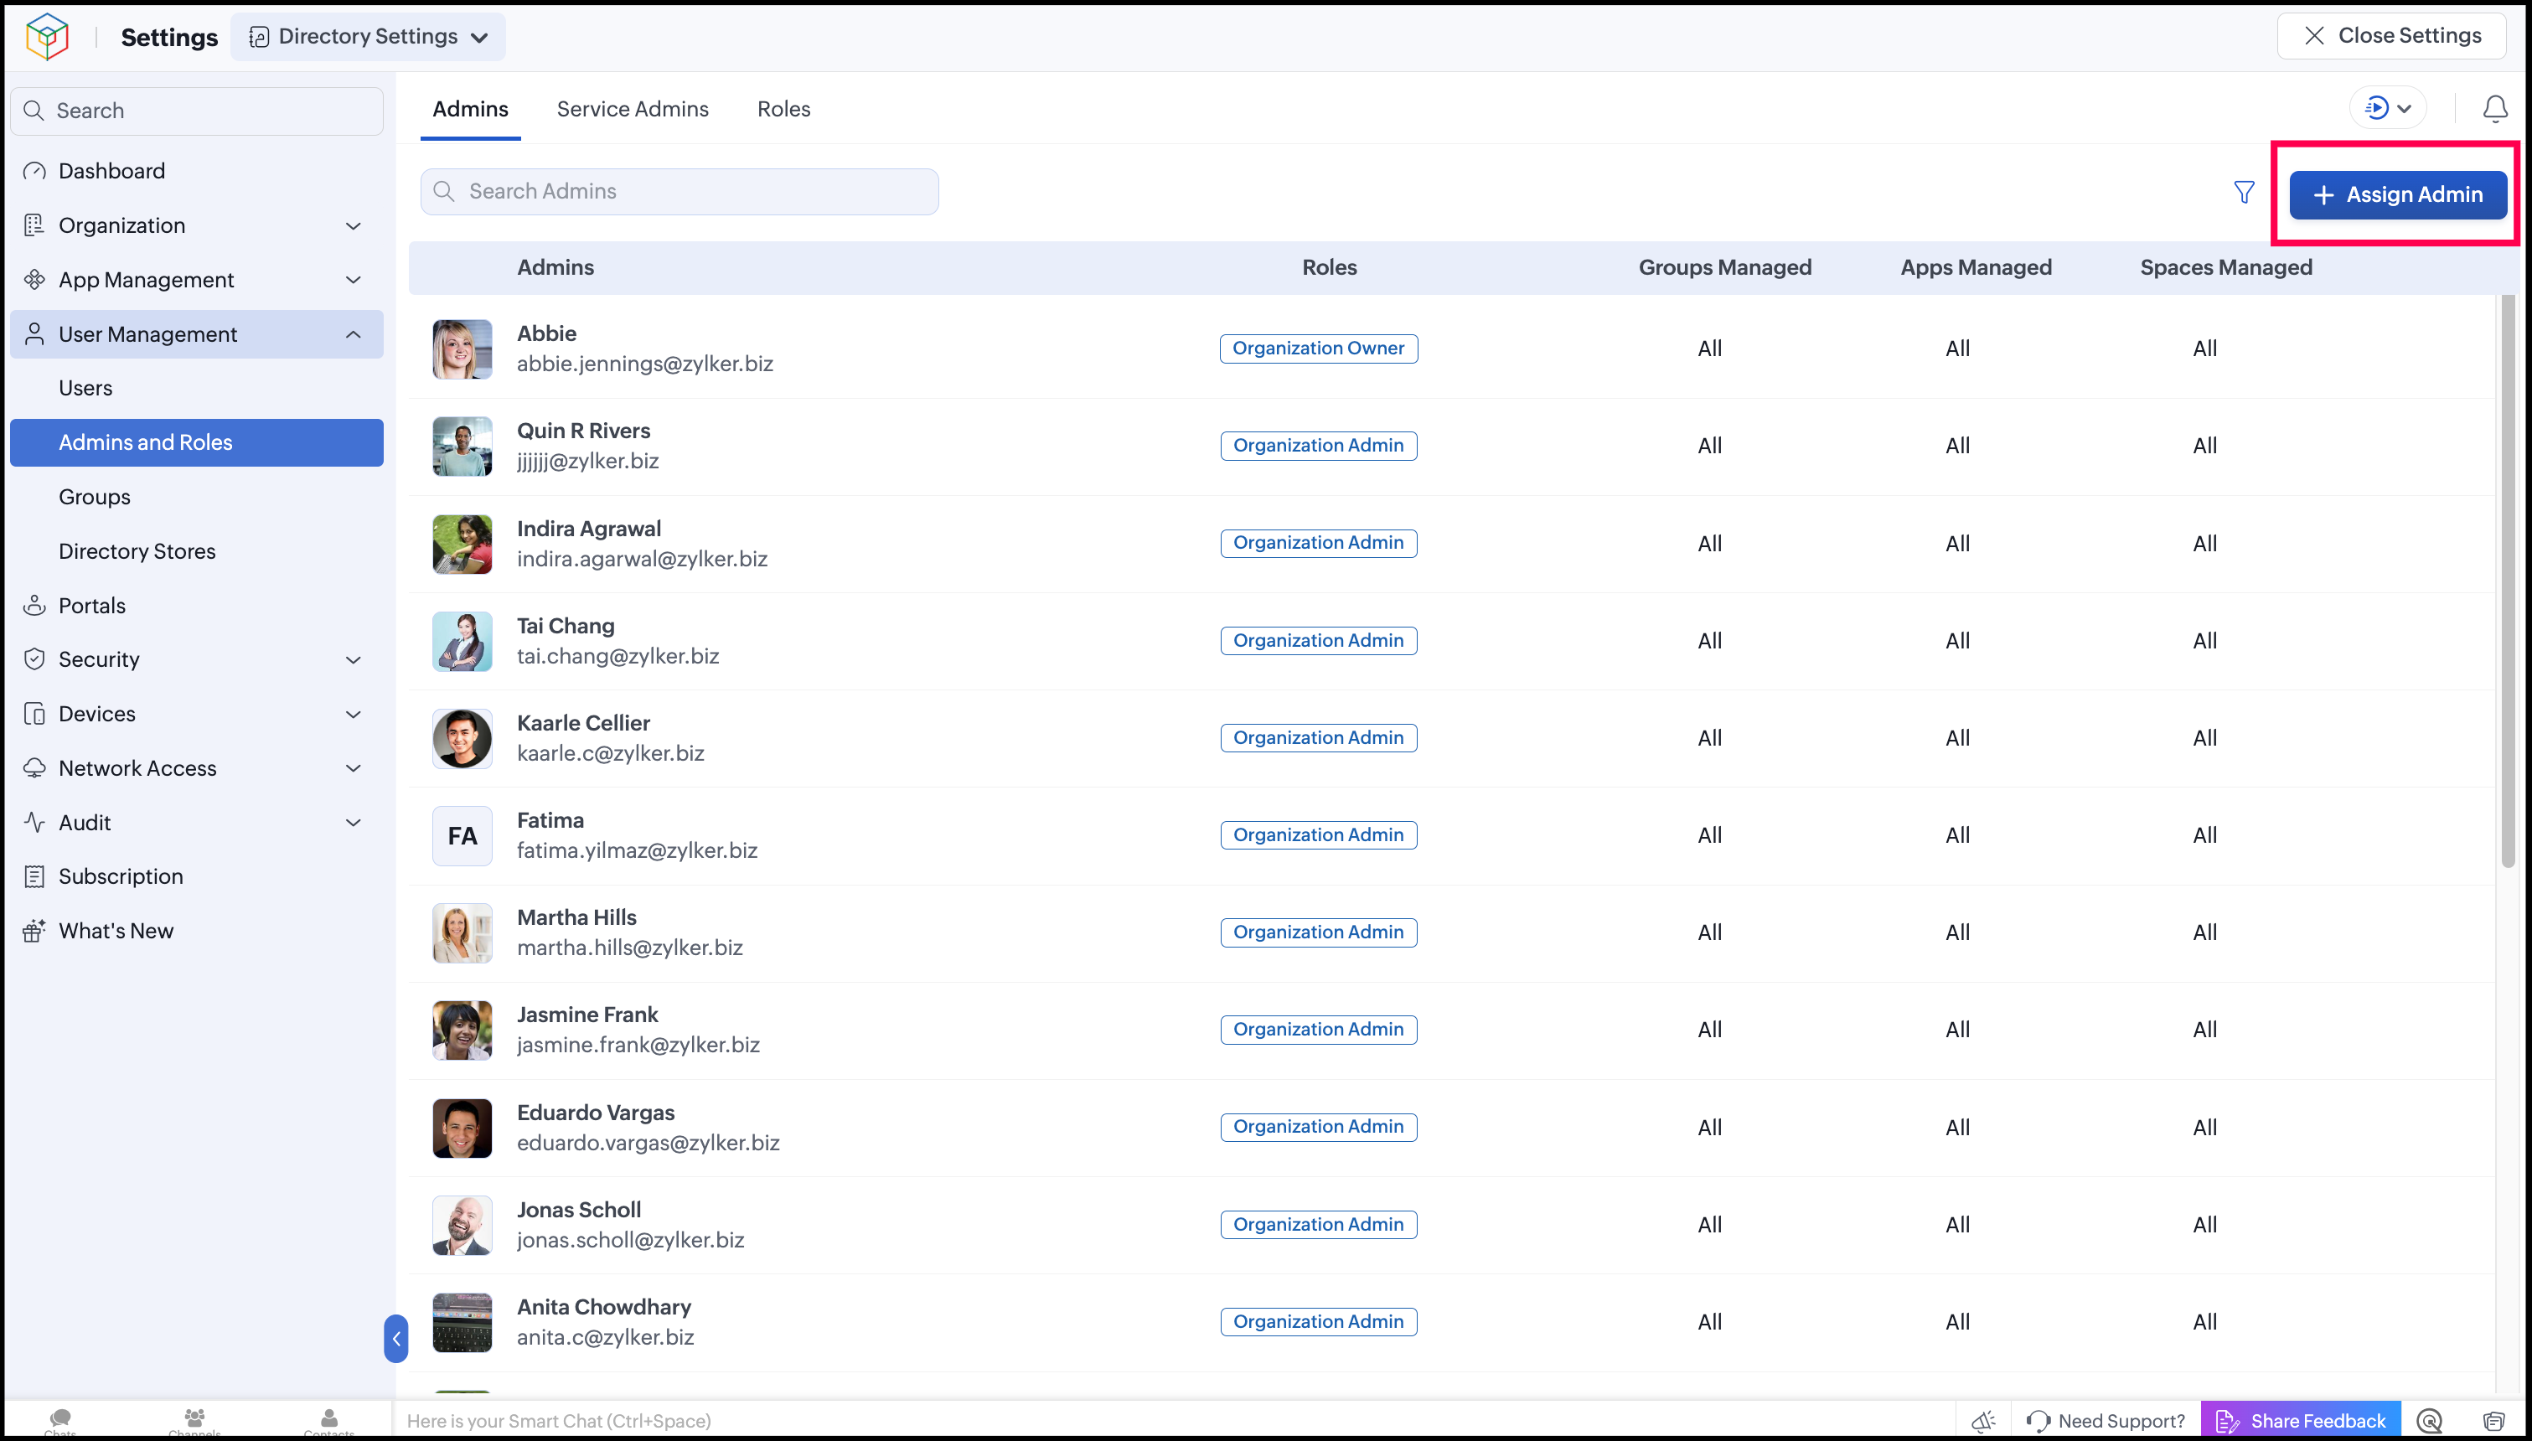Click the megaphone announcements icon
The image size is (2532, 1441).
click(x=1983, y=1421)
